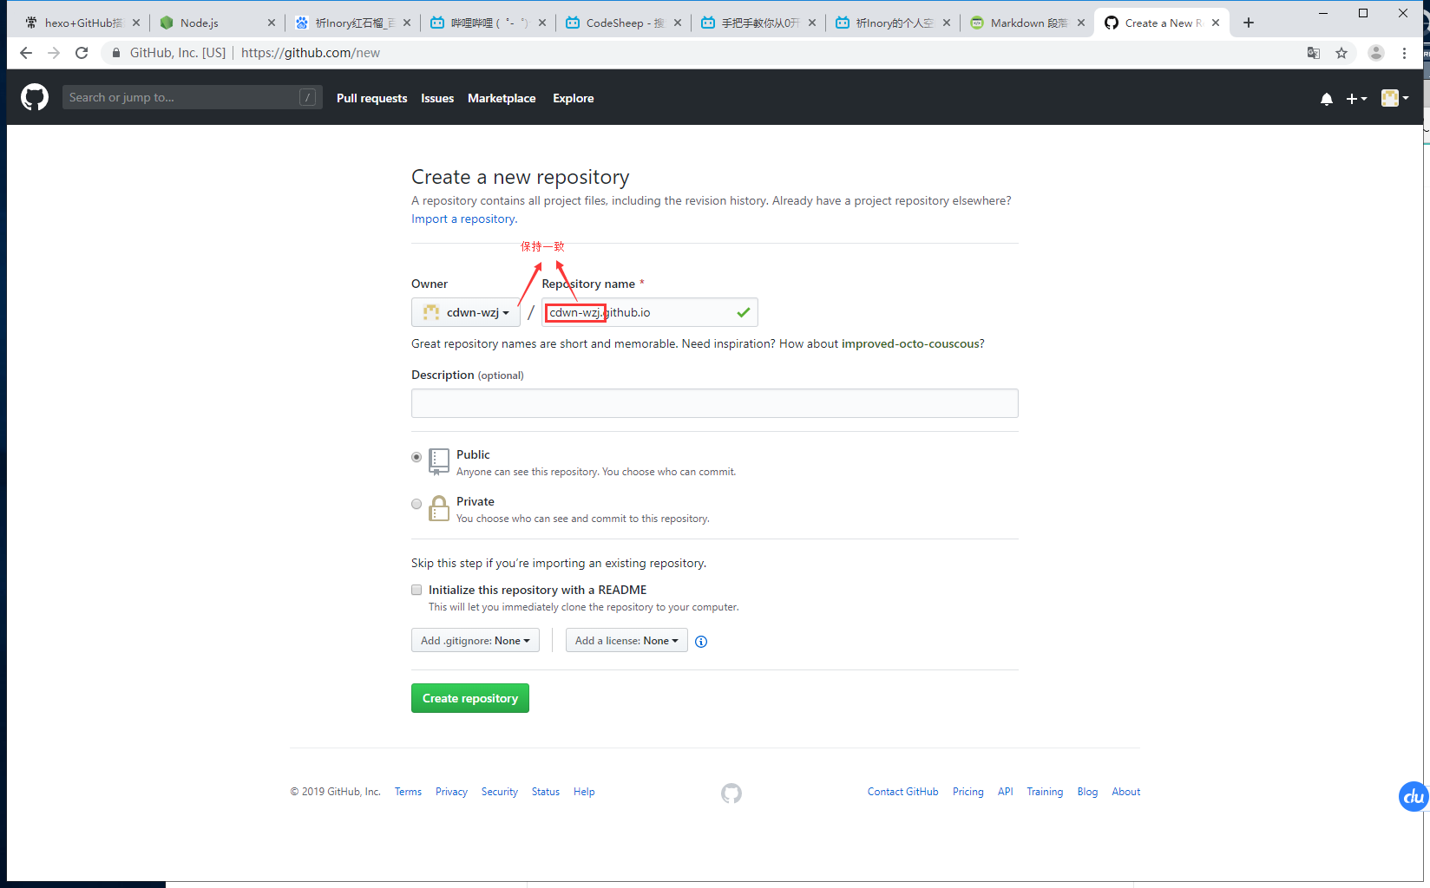Follow the Import a repository link
This screenshot has width=1430, height=888.
coord(462,219)
